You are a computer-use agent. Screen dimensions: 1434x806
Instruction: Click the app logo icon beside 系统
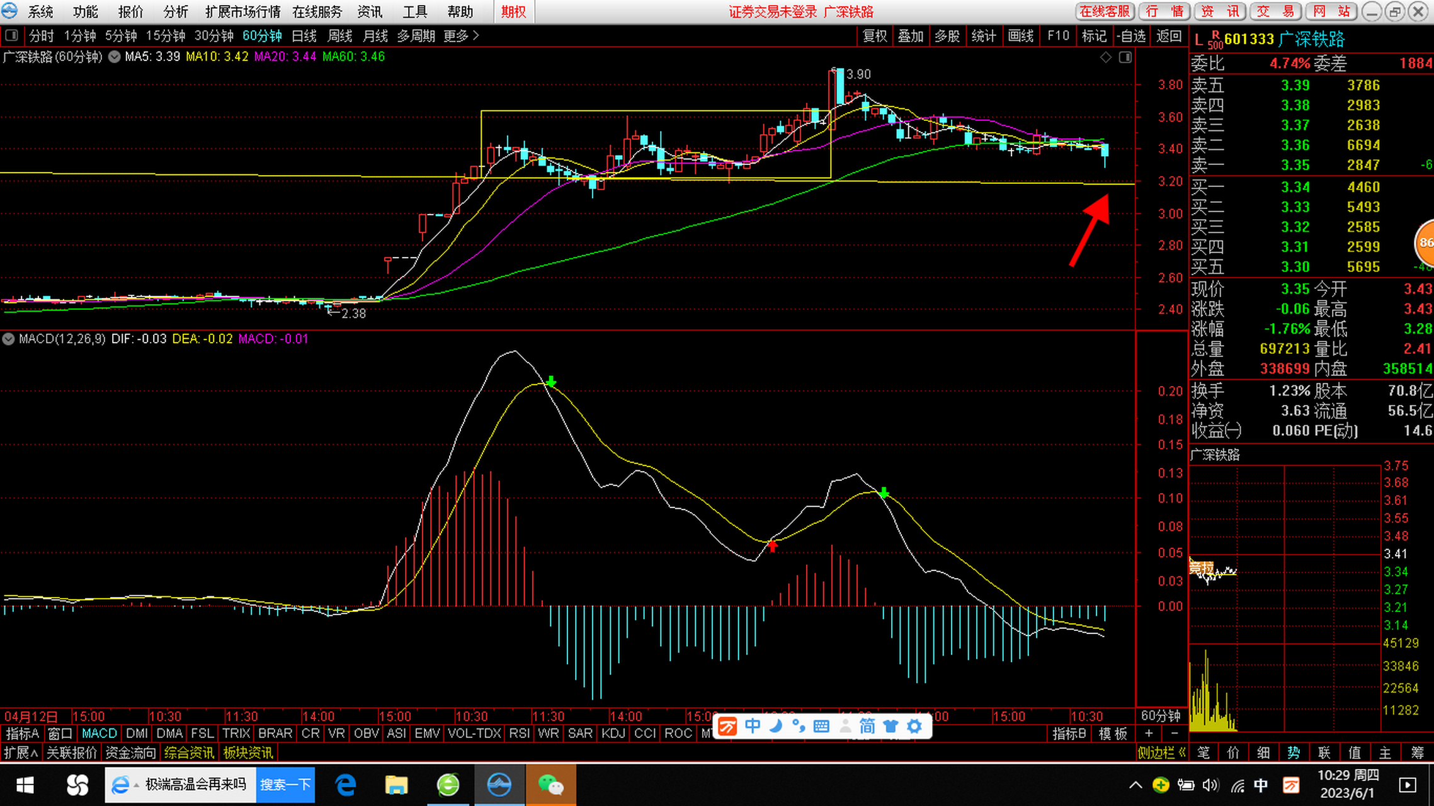(x=10, y=11)
